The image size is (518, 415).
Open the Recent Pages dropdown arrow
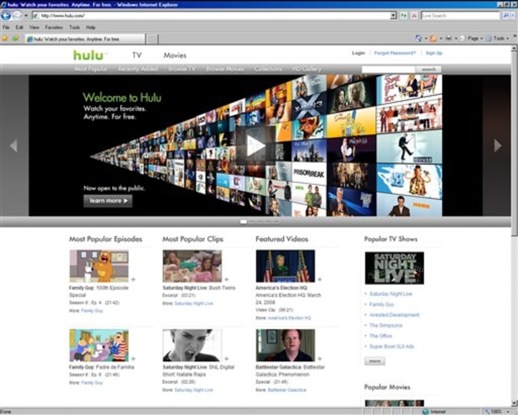[x=26, y=16]
